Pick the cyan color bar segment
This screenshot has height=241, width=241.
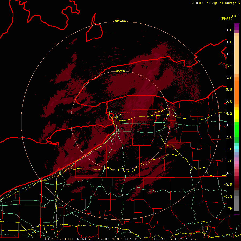point(236,147)
